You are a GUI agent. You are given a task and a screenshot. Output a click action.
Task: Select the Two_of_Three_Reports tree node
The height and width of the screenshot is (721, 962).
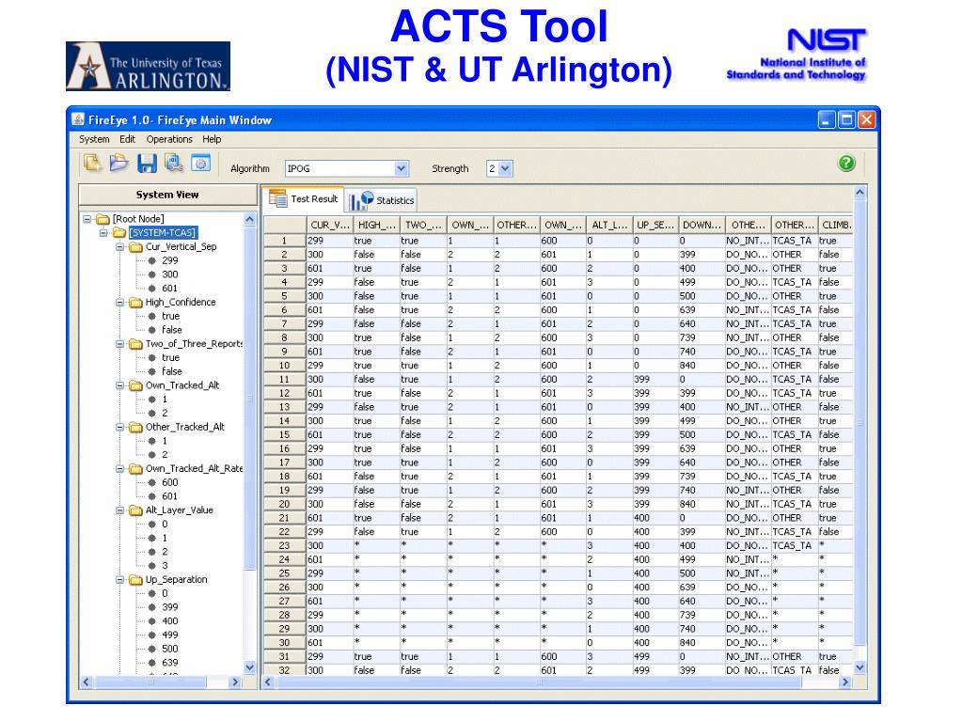194,344
